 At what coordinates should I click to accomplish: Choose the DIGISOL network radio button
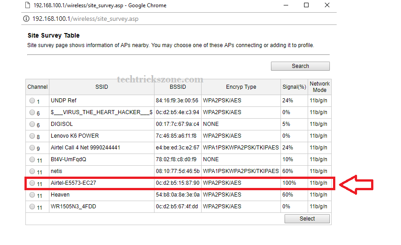[x=32, y=124]
